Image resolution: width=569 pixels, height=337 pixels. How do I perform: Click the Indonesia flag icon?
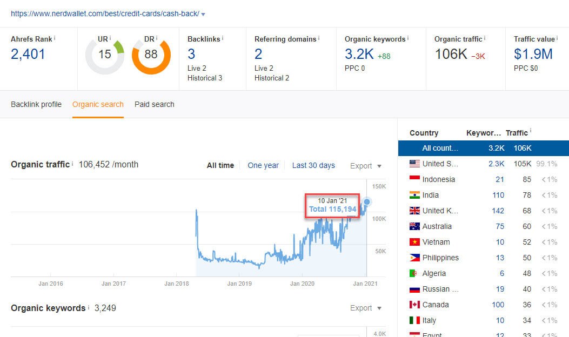pos(414,179)
